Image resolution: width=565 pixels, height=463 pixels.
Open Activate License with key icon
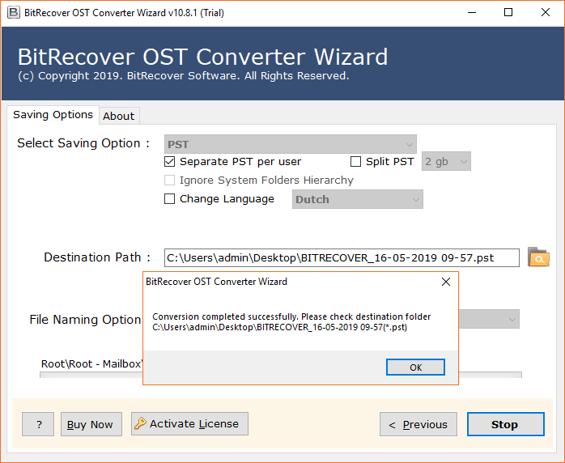(x=189, y=423)
